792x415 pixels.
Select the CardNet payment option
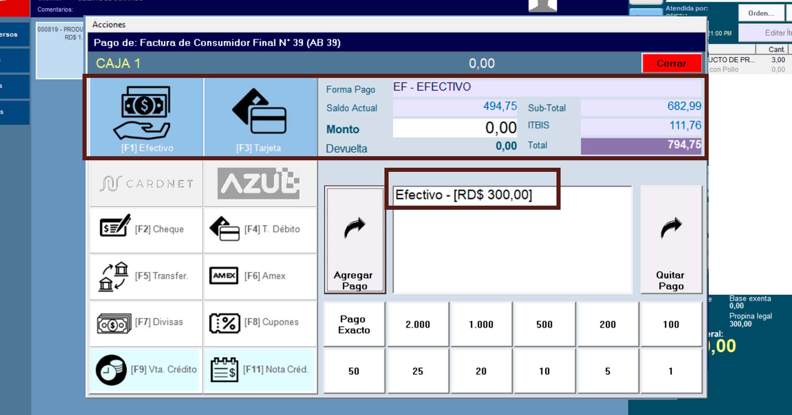tap(146, 184)
